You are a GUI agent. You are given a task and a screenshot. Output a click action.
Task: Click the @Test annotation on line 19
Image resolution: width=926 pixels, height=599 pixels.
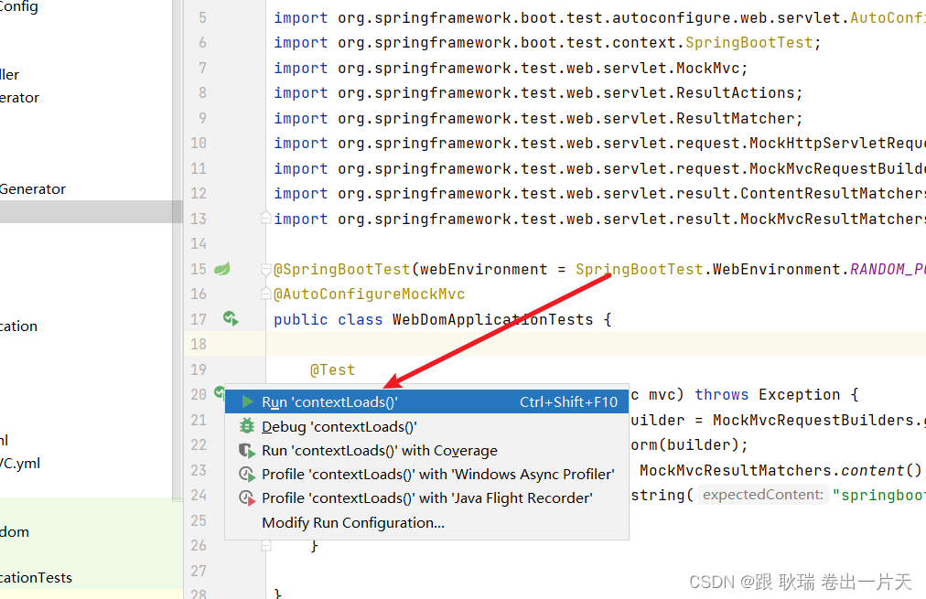332,370
